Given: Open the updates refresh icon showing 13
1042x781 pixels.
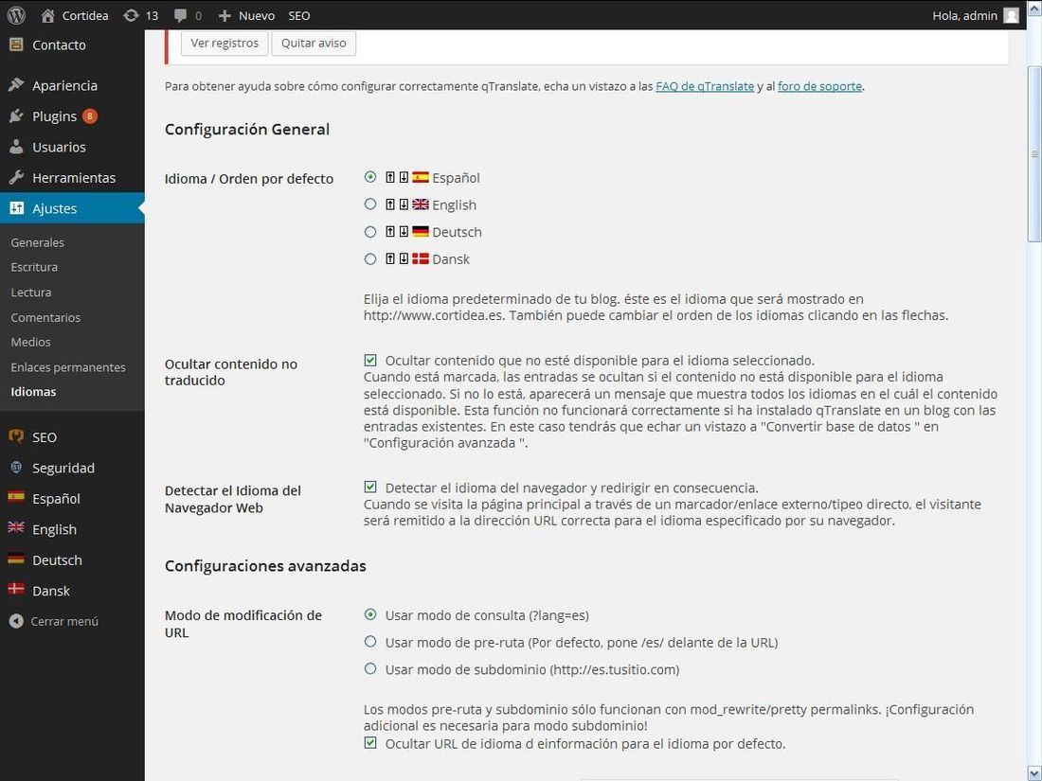Looking at the screenshot, I should (x=131, y=15).
